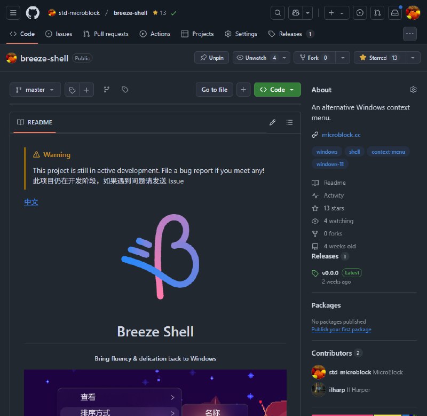427x416 pixels.
Task: Select the context-menu topic tag
Action: click(x=388, y=152)
